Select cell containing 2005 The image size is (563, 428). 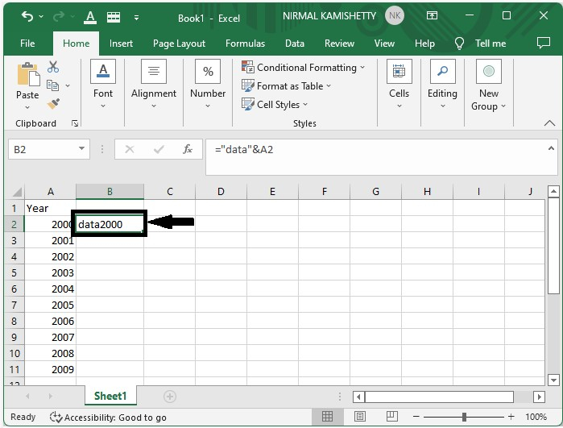(x=50, y=305)
